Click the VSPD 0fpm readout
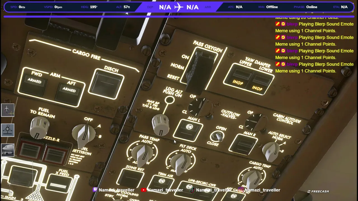 tap(53, 7)
